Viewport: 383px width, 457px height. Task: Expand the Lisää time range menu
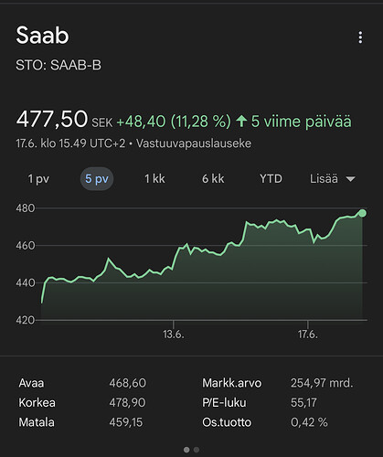click(333, 179)
